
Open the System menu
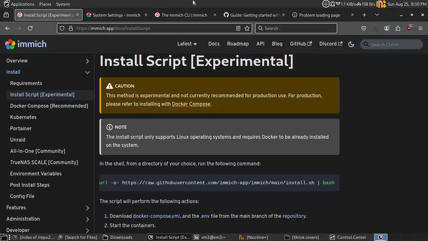pyautogui.click(x=63, y=4)
